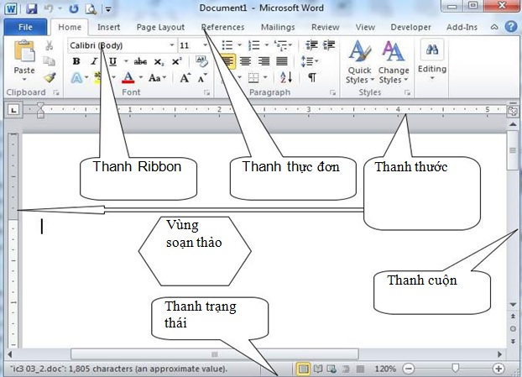Toggle Italic formatting
522x377 pixels.
tap(94, 61)
